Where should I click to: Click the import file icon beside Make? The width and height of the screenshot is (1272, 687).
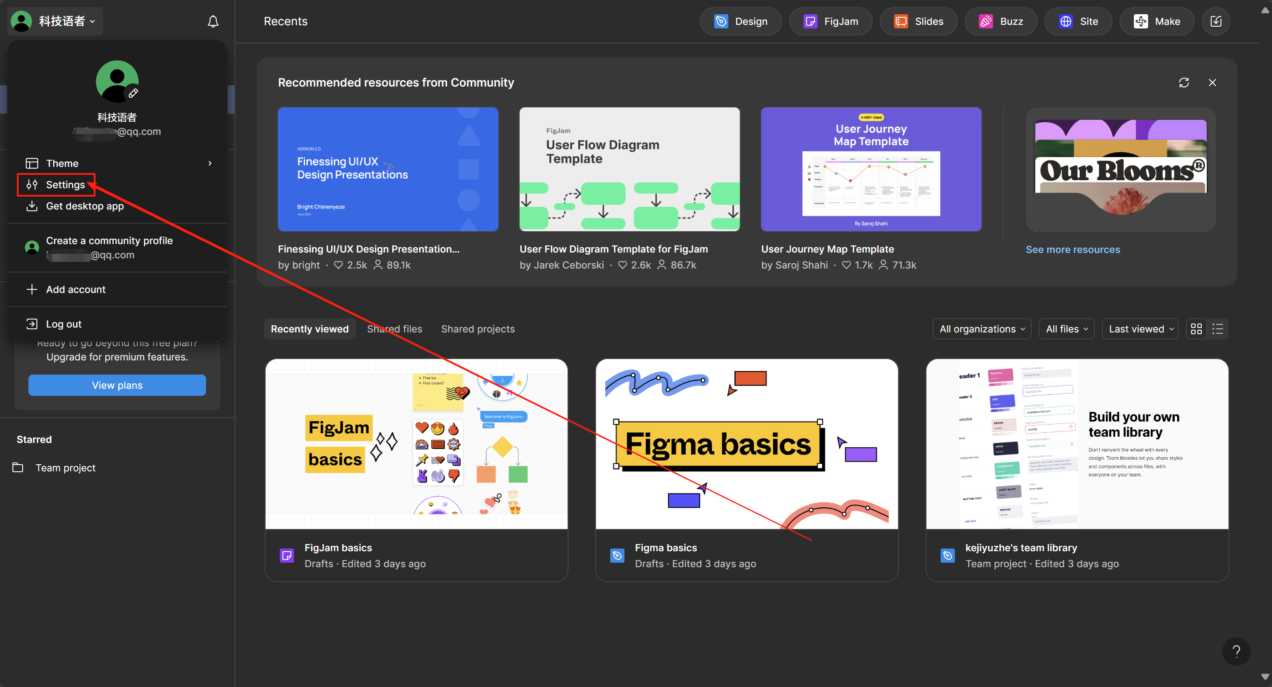click(x=1216, y=21)
